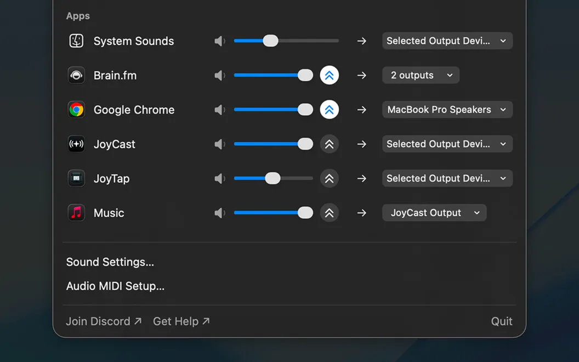Click the JoyCast app icon
This screenshot has width=579, height=362.
coord(76,144)
